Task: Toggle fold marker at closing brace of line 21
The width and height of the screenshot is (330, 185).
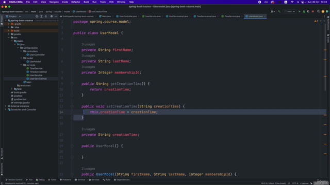Action: click(x=72, y=157)
